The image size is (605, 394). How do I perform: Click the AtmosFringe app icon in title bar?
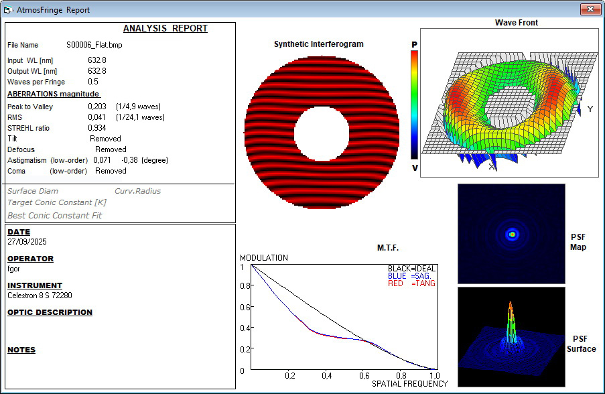[x=9, y=10]
